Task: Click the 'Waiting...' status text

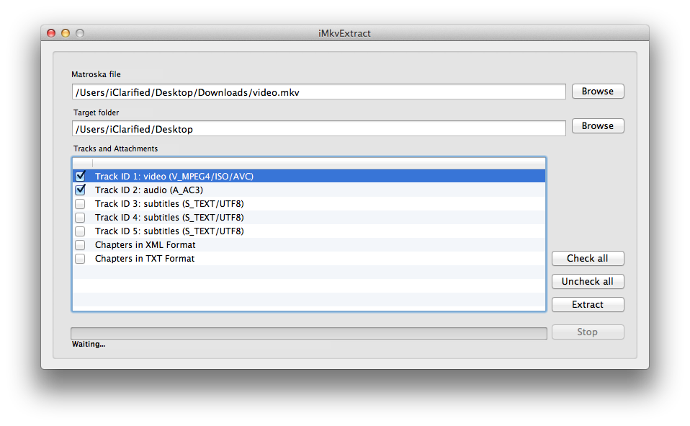Action: (x=89, y=344)
